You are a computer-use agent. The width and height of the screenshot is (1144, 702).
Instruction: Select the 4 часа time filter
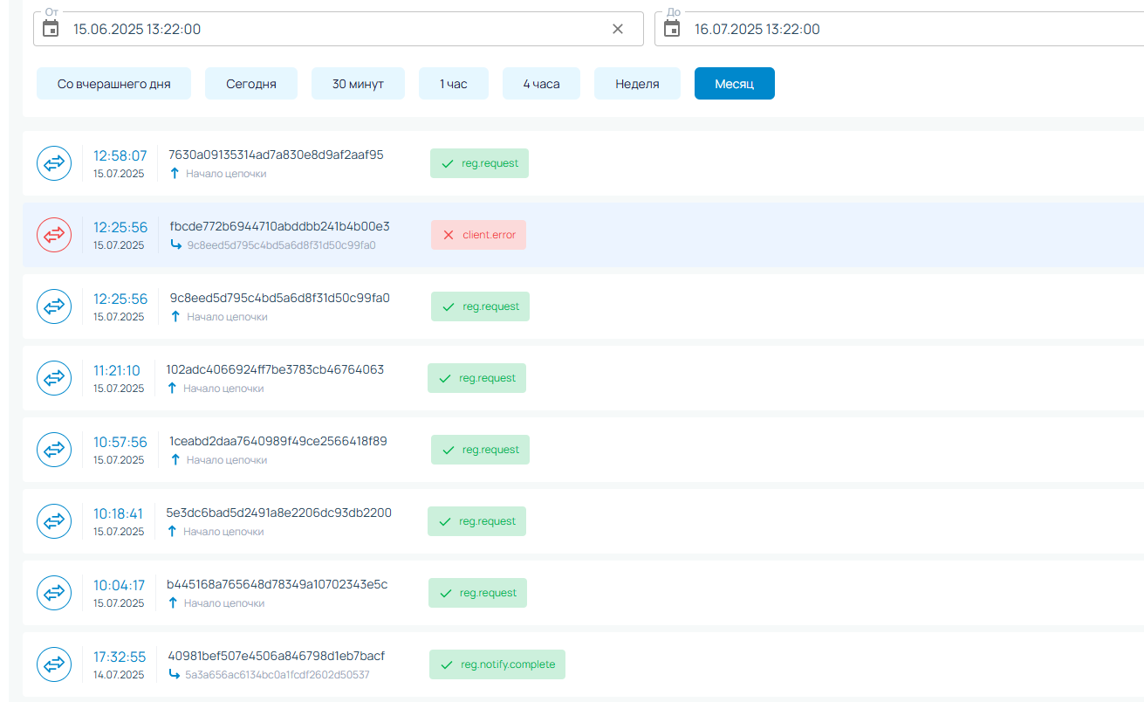click(x=541, y=84)
